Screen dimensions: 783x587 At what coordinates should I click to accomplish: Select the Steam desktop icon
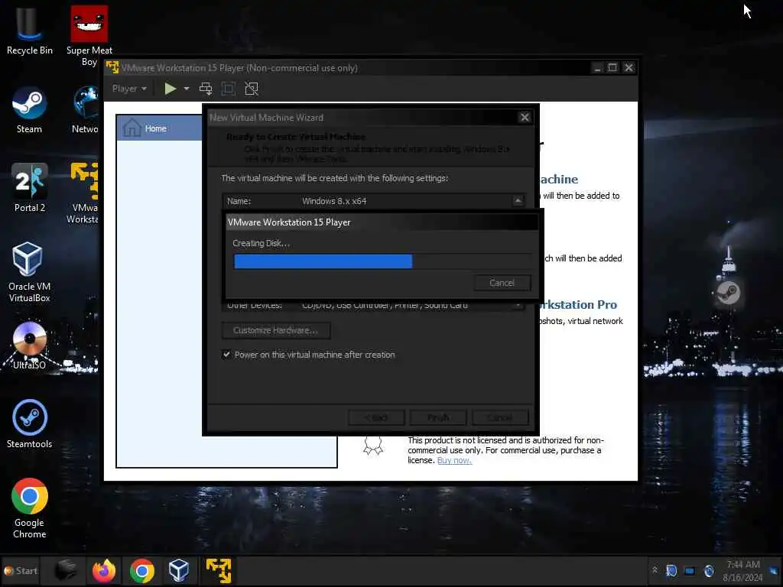coord(29,110)
